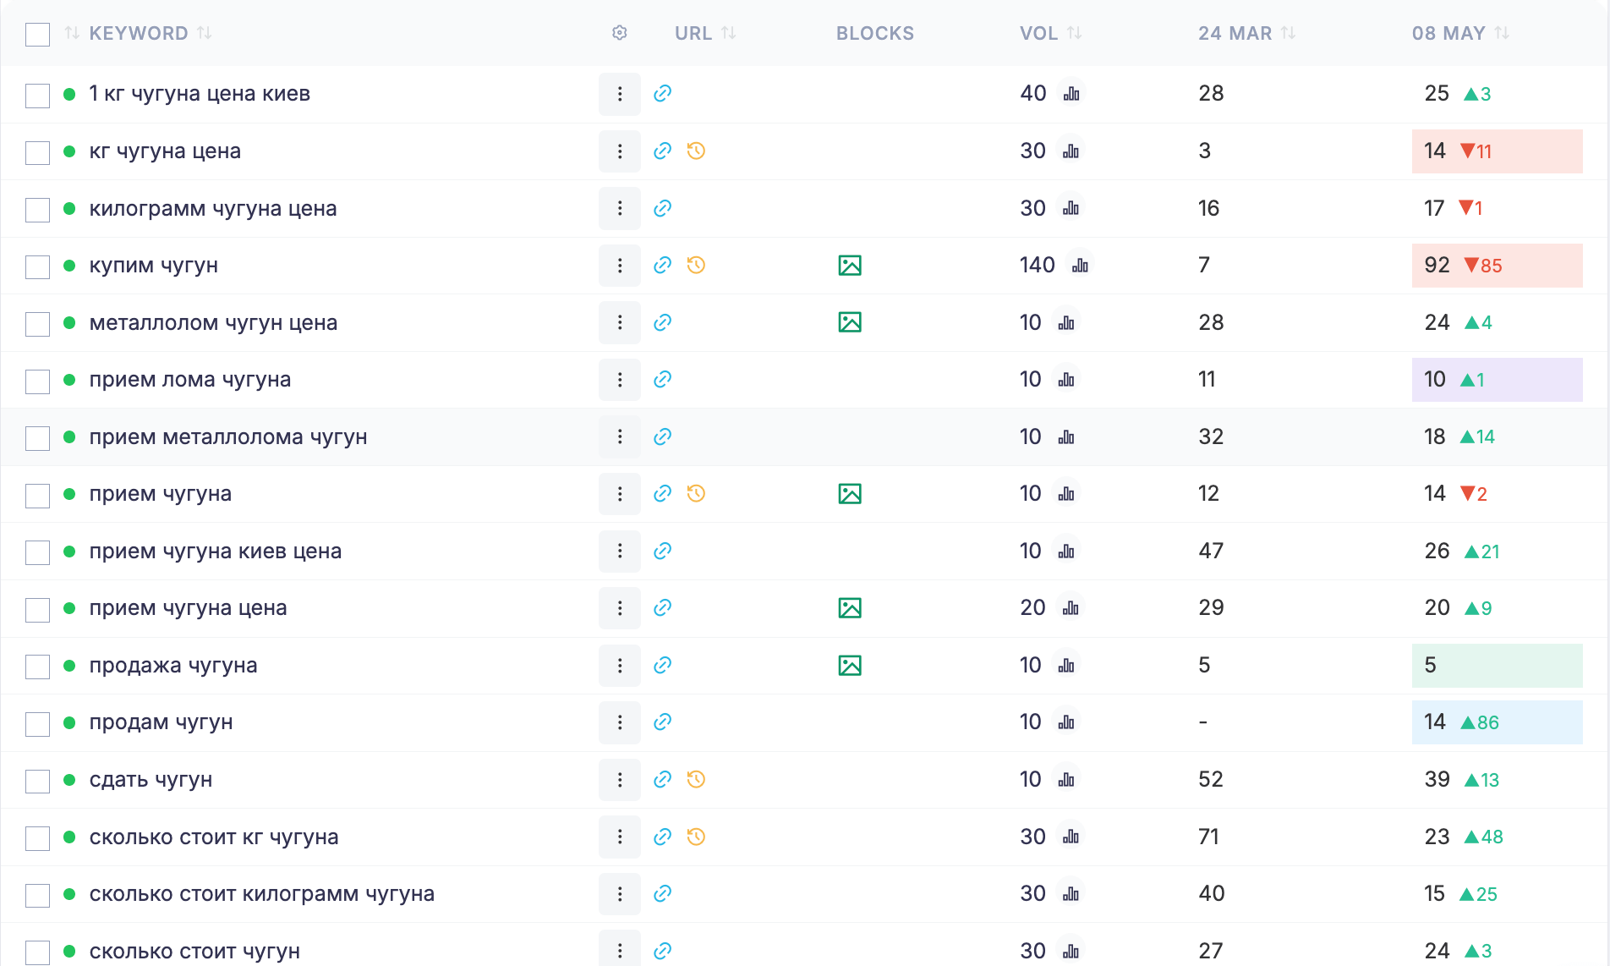The height and width of the screenshot is (966, 1610).
Task: Click history clock icon for 'сдать чугун'
Action: [x=696, y=780]
